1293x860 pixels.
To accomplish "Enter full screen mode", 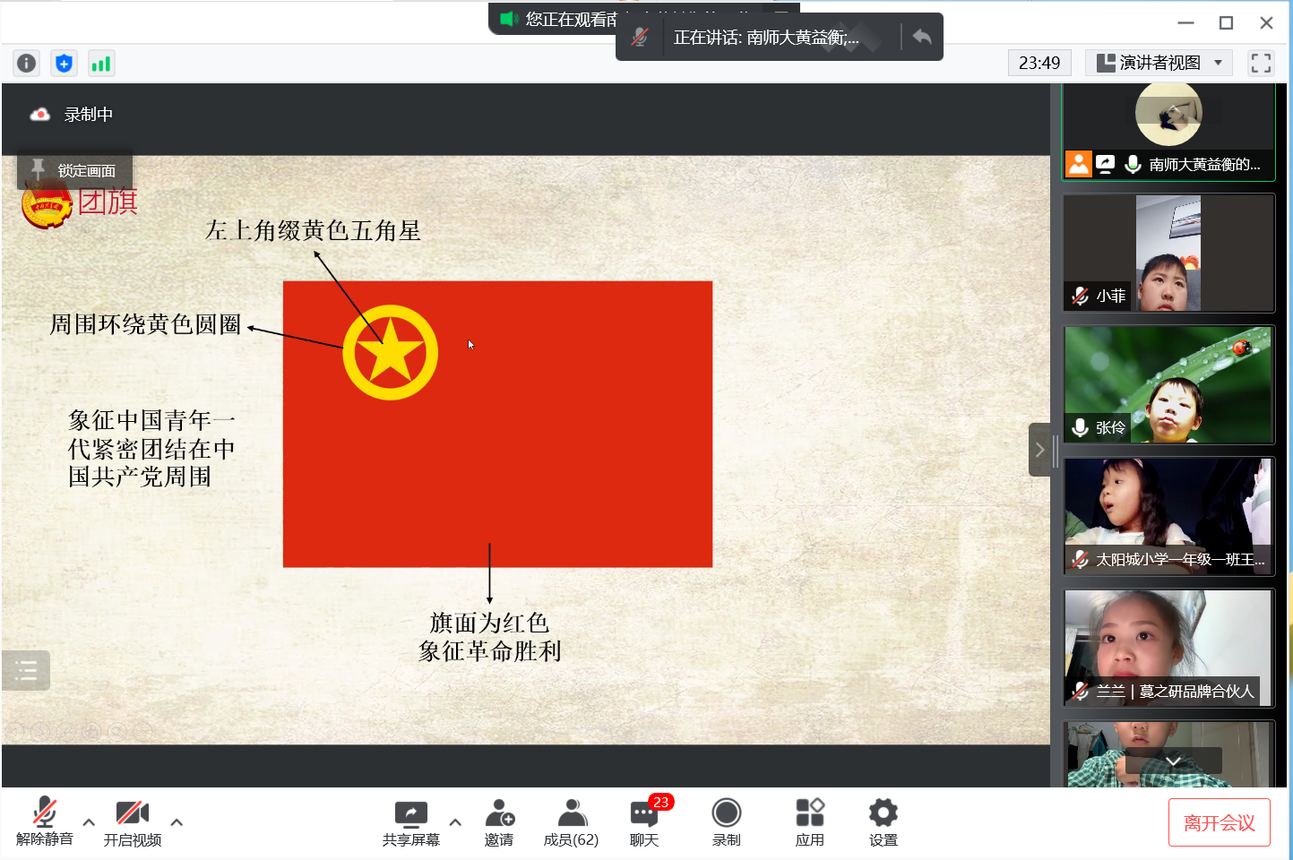I will point(1261,63).
